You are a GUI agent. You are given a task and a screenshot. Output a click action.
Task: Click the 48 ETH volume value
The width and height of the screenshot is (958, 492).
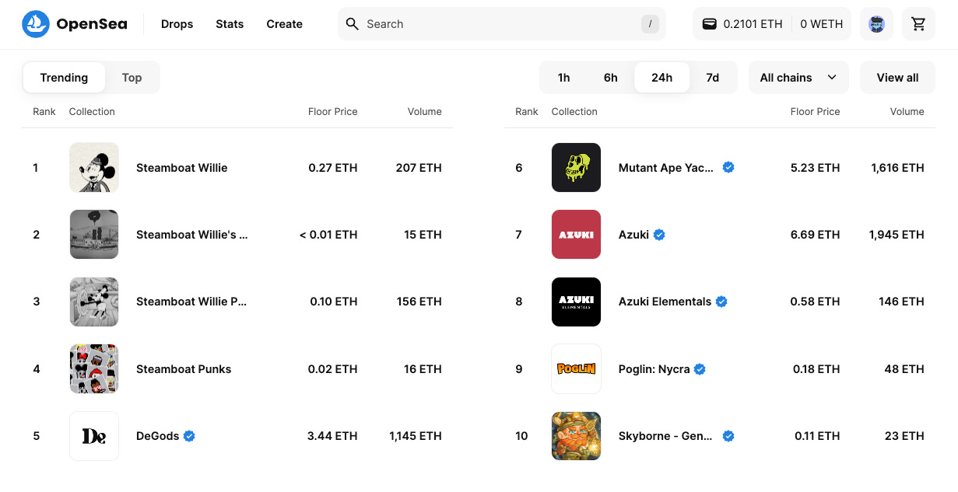[904, 369]
